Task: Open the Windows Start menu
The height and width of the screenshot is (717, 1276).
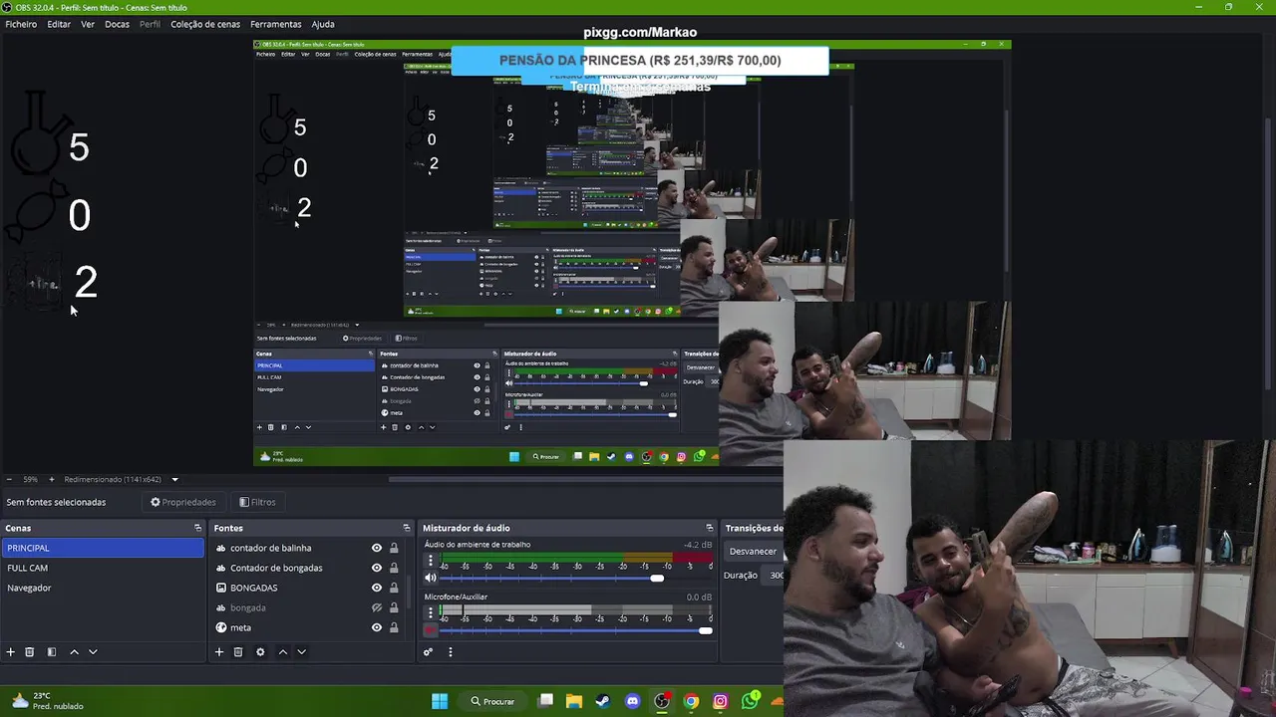Action: point(440,701)
